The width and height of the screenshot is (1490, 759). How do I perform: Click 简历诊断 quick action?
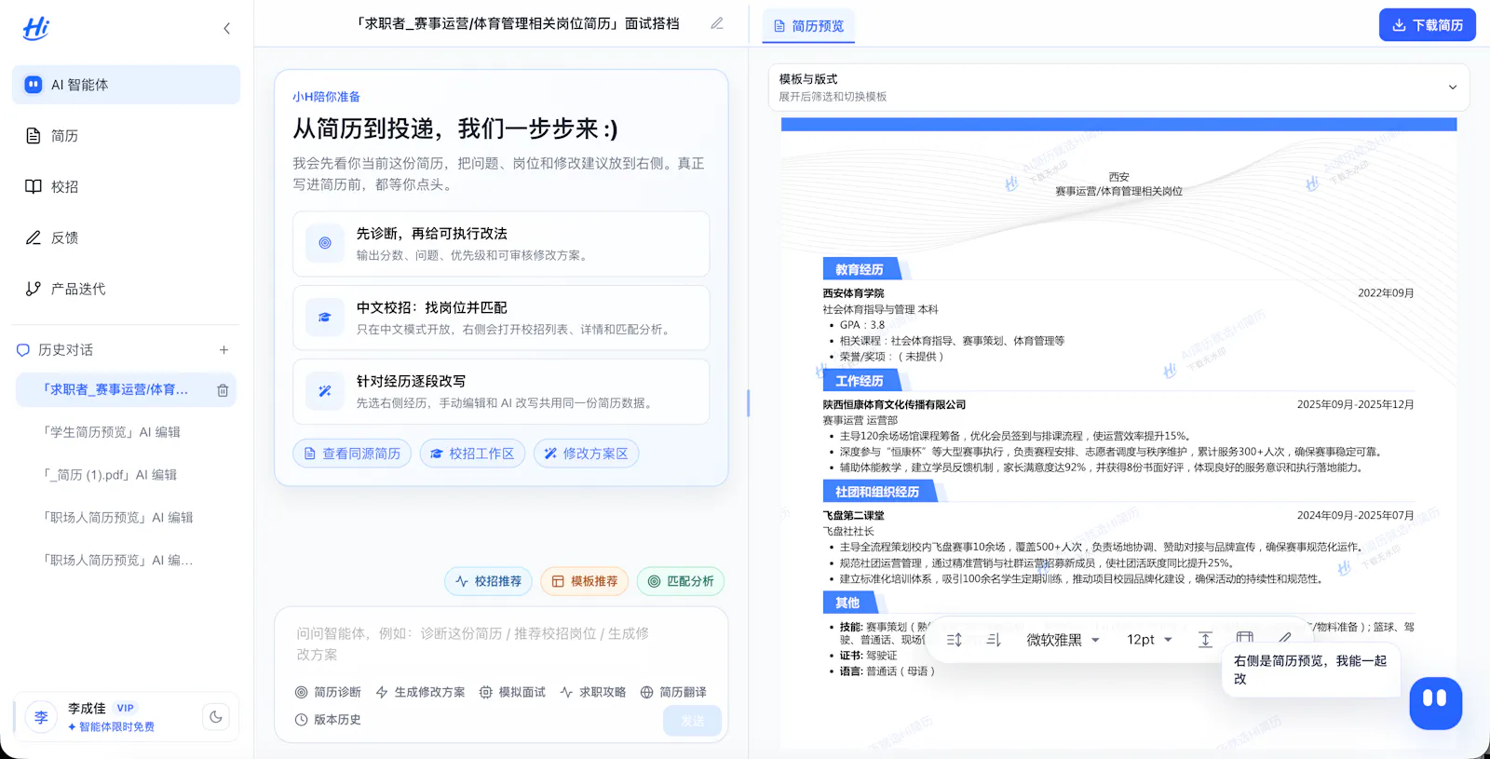pyautogui.click(x=328, y=692)
